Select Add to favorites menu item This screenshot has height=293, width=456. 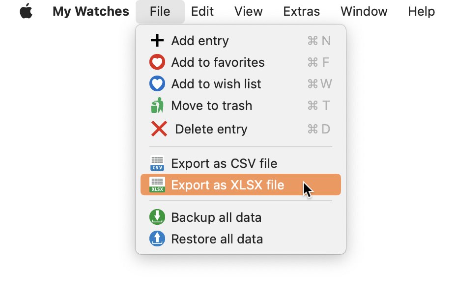[241, 62]
